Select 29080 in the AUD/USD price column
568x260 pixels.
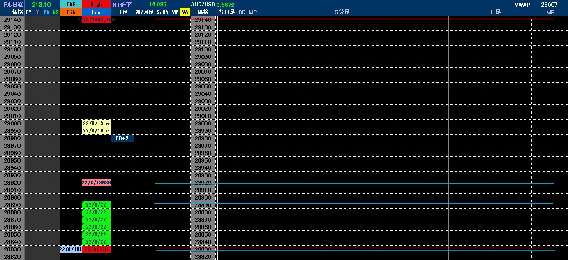click(203, 64)
